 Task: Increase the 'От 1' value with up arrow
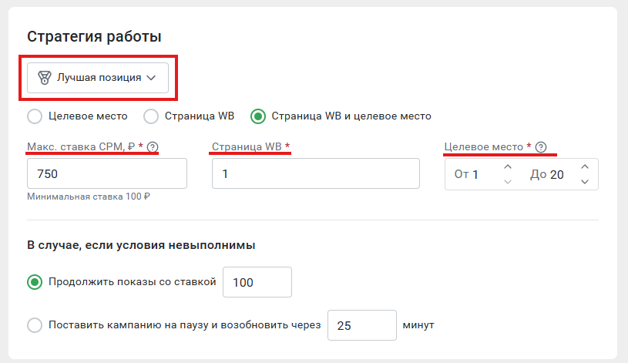(x=508, y=166)
